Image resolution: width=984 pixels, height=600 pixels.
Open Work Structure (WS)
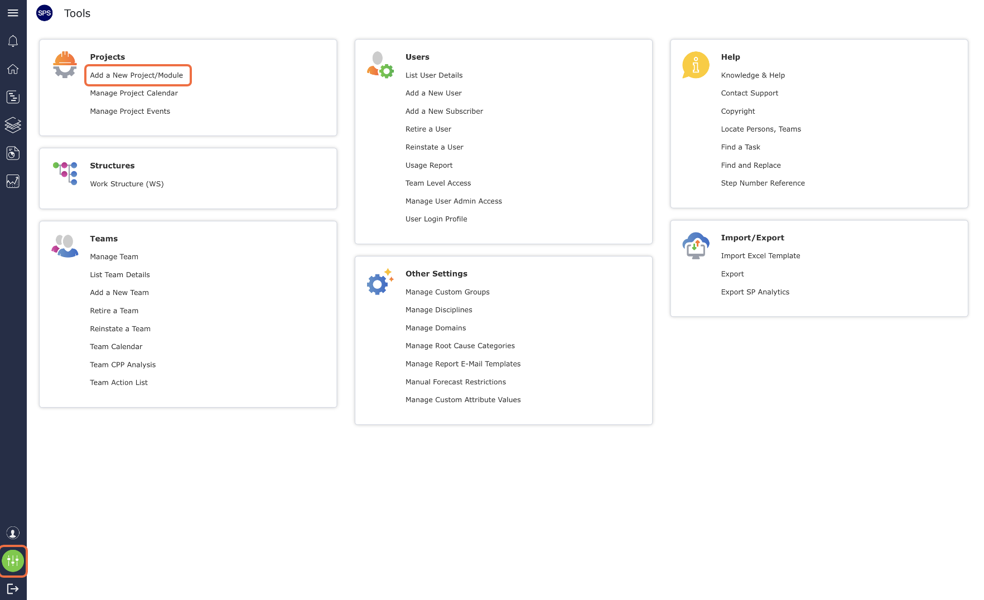127,184
